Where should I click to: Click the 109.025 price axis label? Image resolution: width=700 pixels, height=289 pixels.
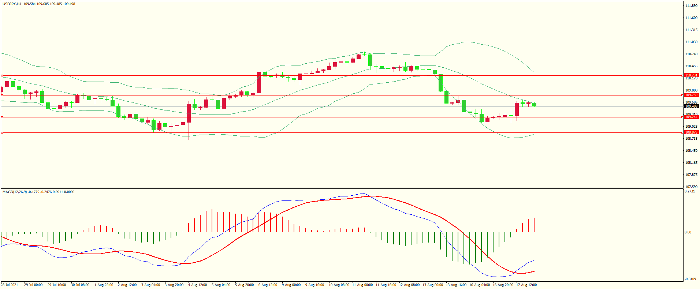pos(691,127)
